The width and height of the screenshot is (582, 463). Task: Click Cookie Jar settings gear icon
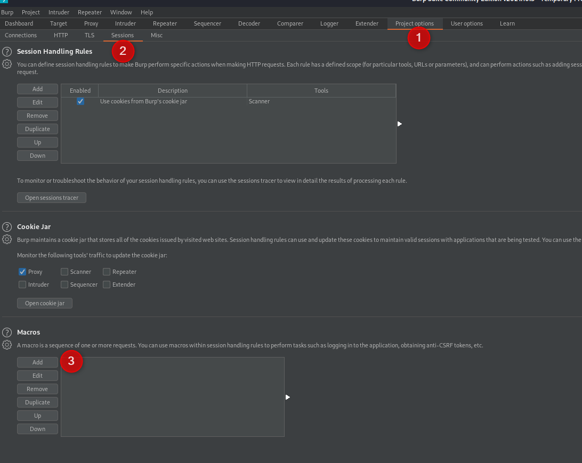[x=7, y=239]
